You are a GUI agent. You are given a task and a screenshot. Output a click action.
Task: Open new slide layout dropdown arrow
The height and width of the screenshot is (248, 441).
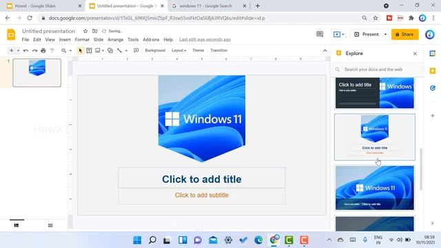tap(18, 50)
